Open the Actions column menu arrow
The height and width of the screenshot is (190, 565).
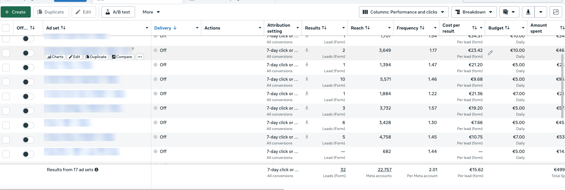point(260,28)
